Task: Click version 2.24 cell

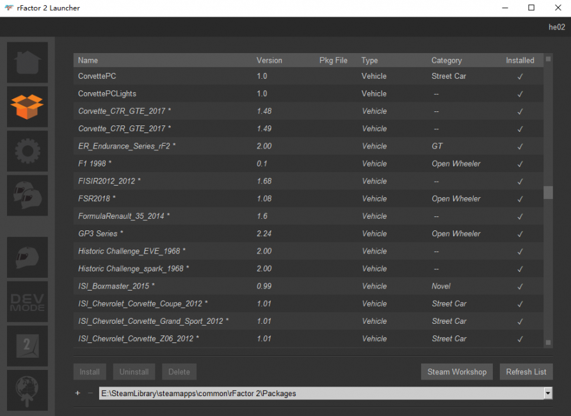Action: pyautogui.click(x=264, y=234)
